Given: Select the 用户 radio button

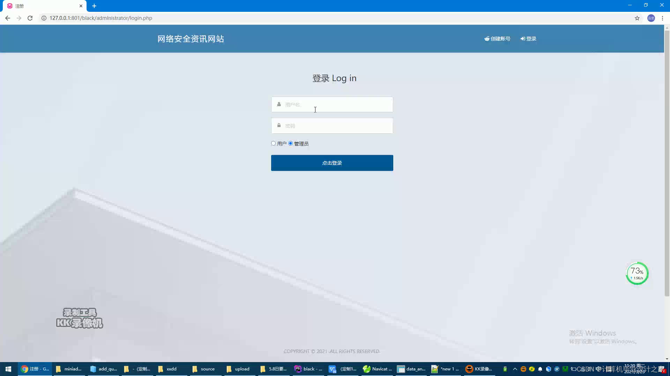Looking at the screenshot, I should tap(274, 143).
